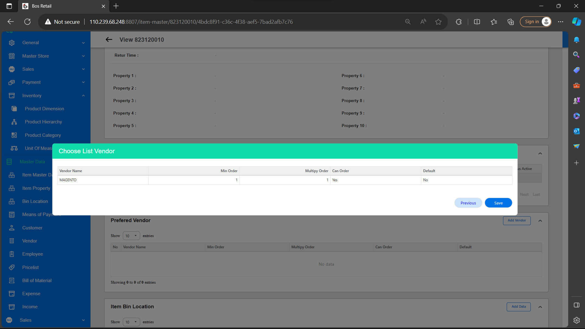Open the Vendor menu item
The image size is (585, 329).
tap(30, 241)
